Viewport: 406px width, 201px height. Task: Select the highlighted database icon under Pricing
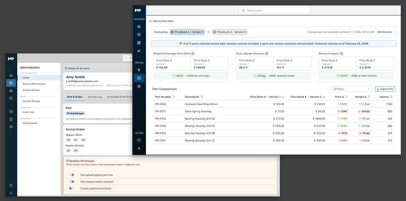(139, 78)
